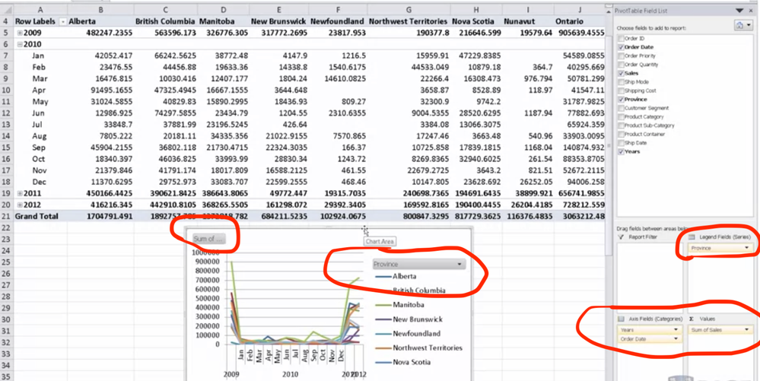Select the British Columbia column label cell
Screen dimensions: 760x381
pyautogui.click(x=165, y=21)
